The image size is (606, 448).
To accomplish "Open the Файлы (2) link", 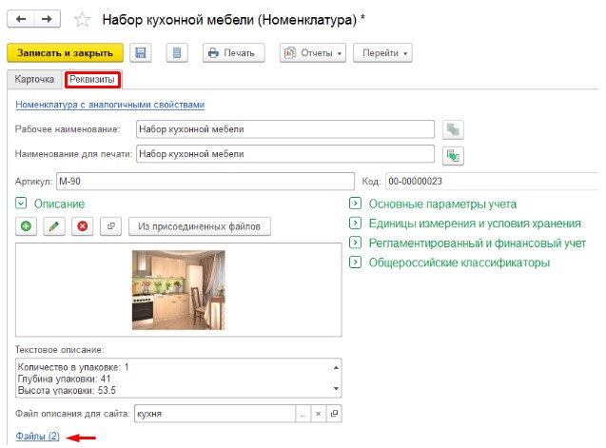I will pyautogui.click(x=37, y=436).
